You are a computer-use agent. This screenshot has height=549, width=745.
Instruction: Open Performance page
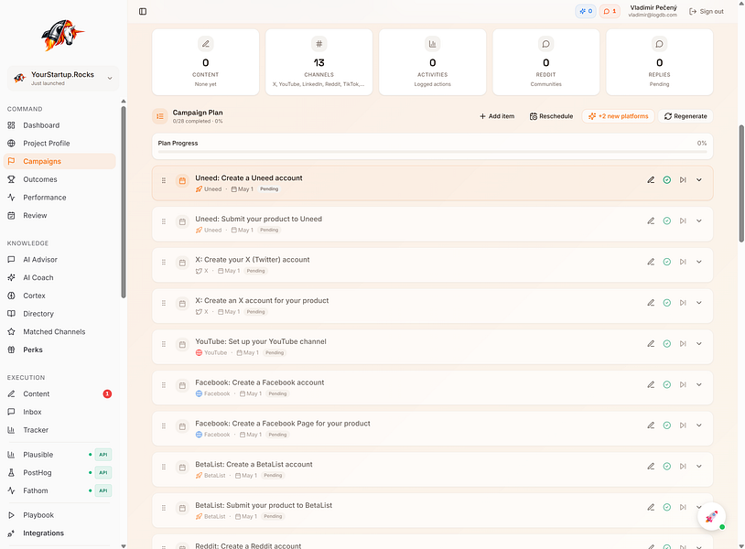59,198
